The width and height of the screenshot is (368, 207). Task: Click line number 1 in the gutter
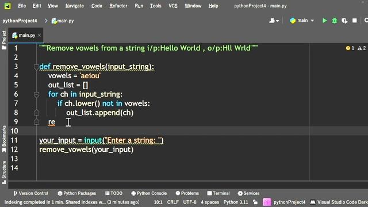pos(16,48)
